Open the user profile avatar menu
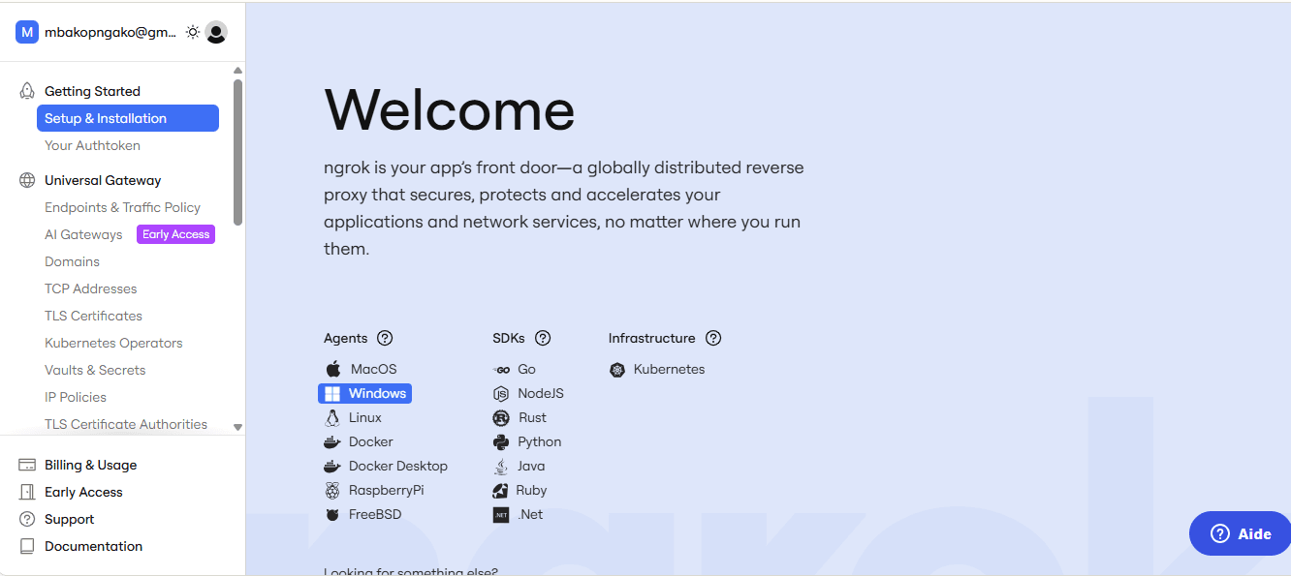The height and width of the screenshot is (576, 1291). pos(215,31)
